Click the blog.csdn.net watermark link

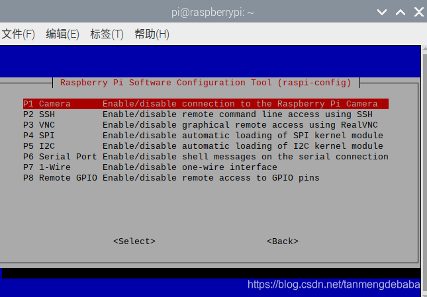[x=334, y=284]
